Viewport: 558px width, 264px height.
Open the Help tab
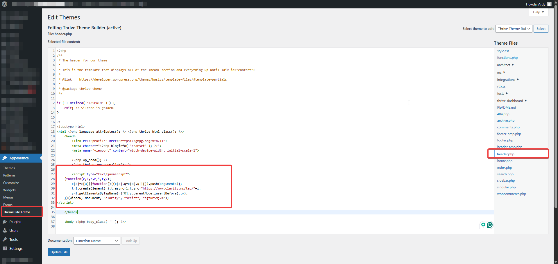coord(538,12)
